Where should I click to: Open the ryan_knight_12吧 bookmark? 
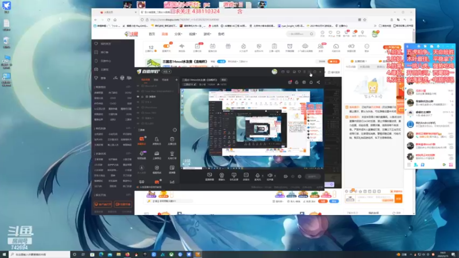click(291, 26)
